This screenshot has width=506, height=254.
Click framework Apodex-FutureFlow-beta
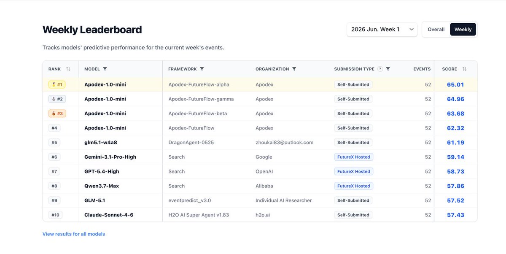click(198, 113)
